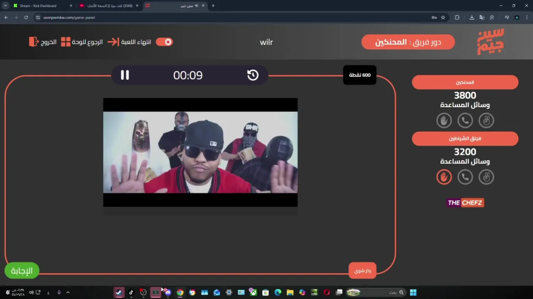Select the سين جيم browser tab
Viewport: 533px width, 299px height.
pos(175,6)
